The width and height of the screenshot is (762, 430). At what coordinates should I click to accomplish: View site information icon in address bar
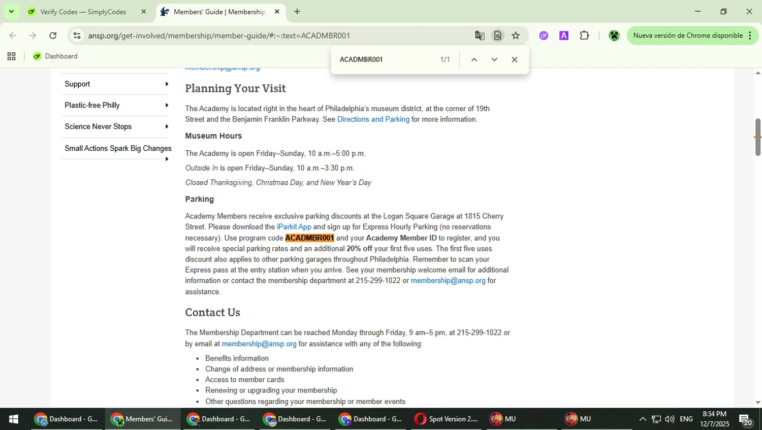pyautogui.click(x=77, y=36)
